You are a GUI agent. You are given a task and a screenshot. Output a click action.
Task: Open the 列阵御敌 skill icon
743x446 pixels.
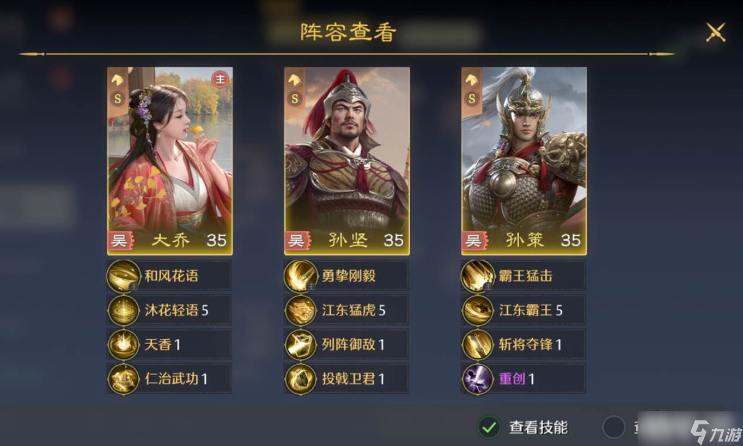(301, 345)
